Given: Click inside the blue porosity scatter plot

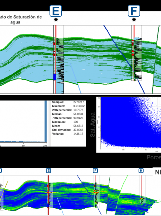Looking at the screenshot, I should pyautogui.click(x=130, y=123).
